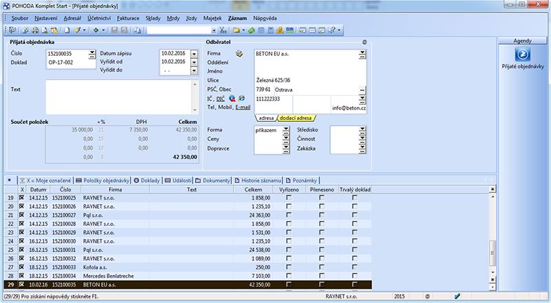Toggle Přeneseno checkbox for order 152100035

point(322,284)
